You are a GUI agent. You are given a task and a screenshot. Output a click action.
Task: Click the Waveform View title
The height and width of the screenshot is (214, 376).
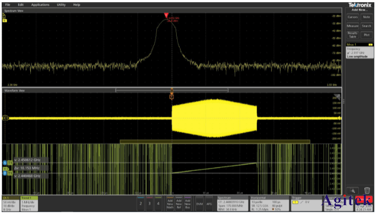point(14,91)
